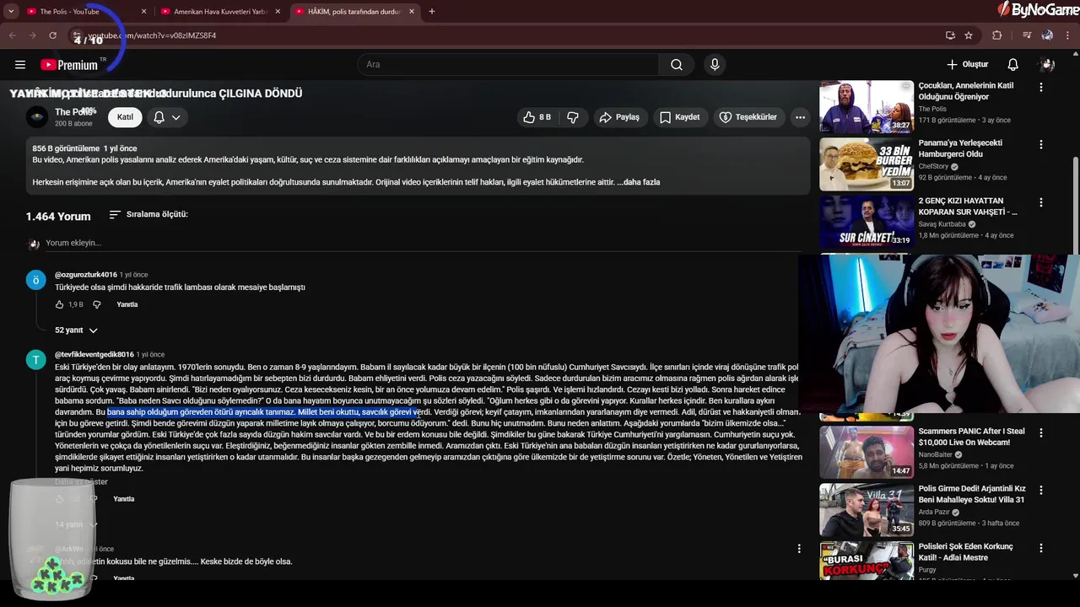Image resolution: width=1080 pixels, height=607 pixels.
Task: Open @tevfikleventgedik8016 commenter profile
Action: click(94, 355)
